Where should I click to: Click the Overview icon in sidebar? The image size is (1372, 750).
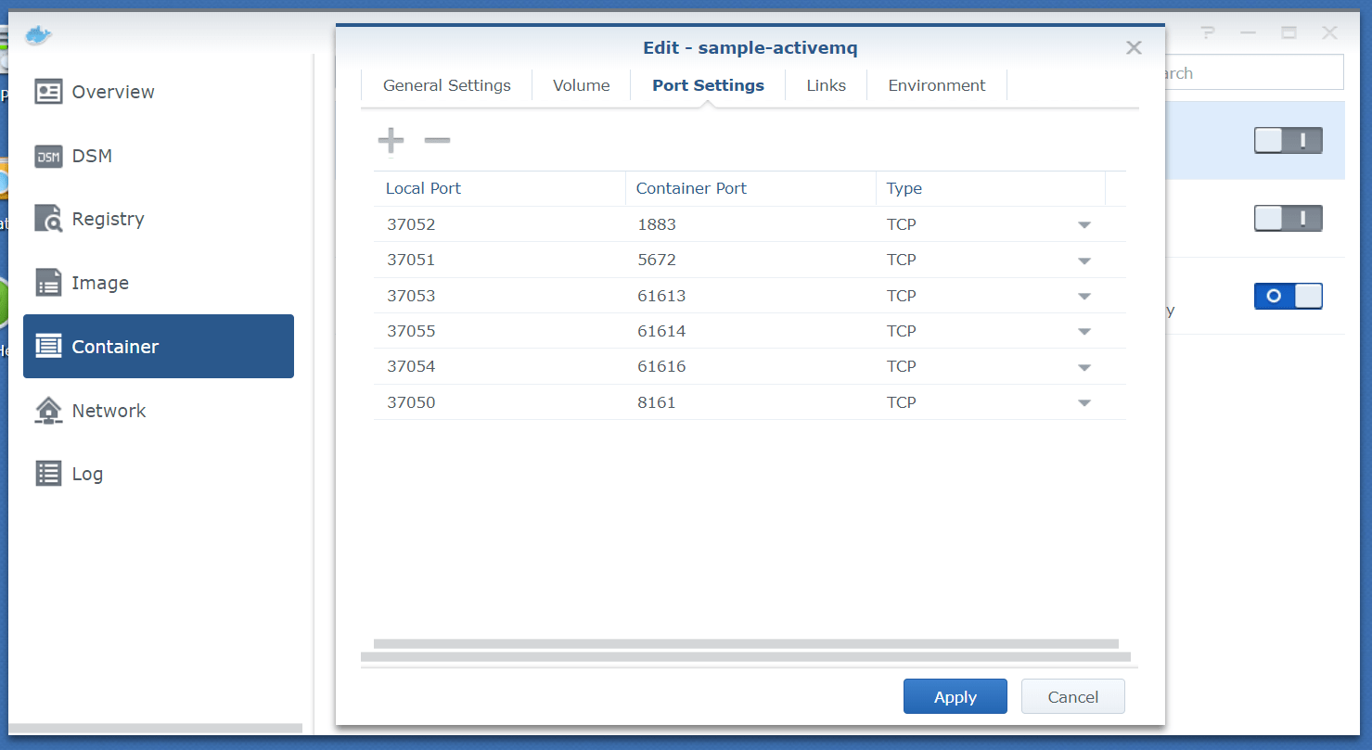[x=48, y=92]
